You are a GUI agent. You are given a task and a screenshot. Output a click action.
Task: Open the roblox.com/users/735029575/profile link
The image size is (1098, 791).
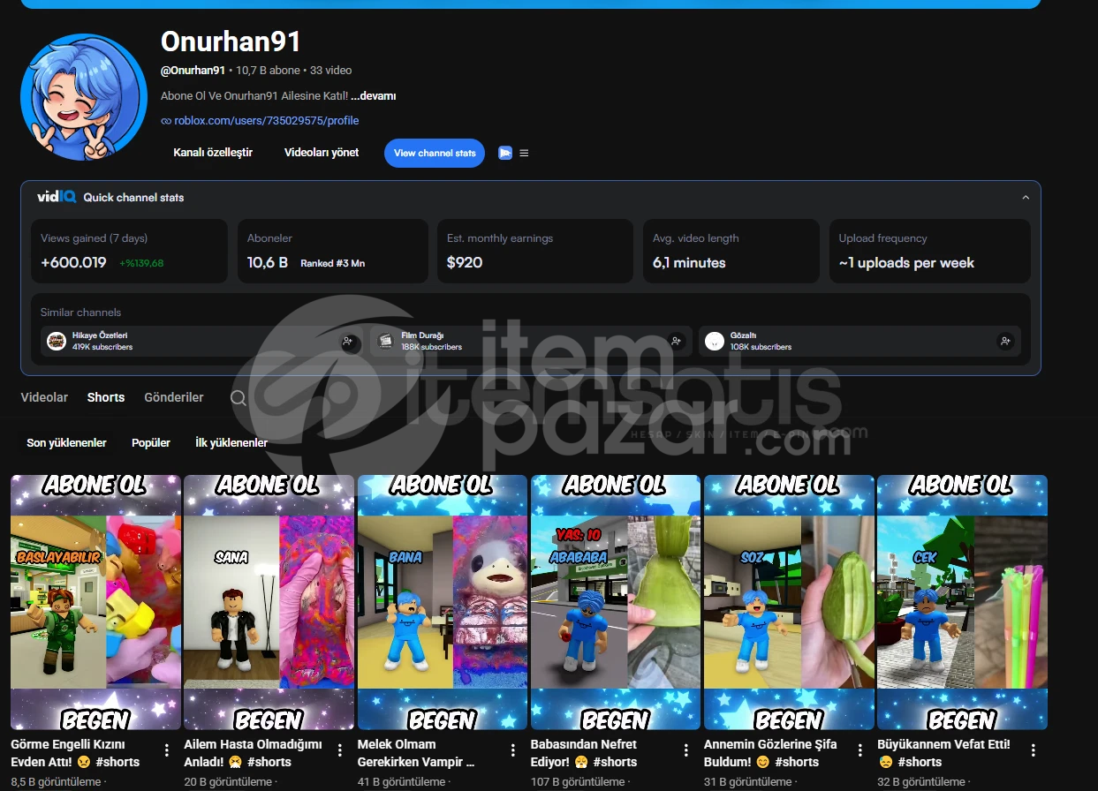(x=267, y=121)
